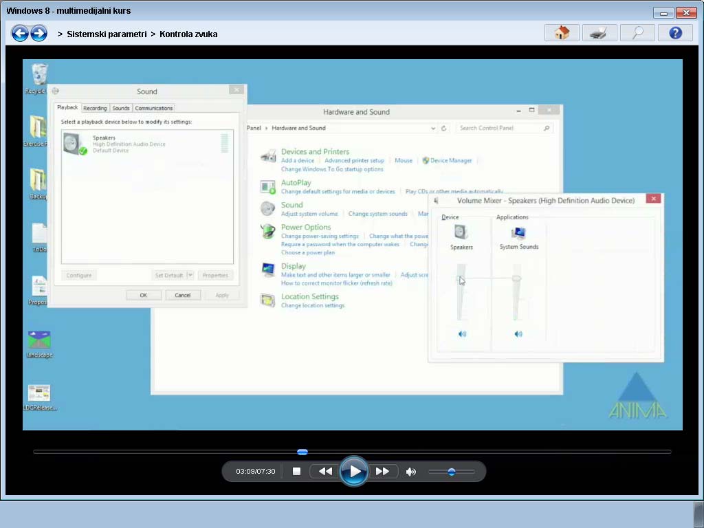Switch to the Recording tab
Image resolution: width=704 pixels, height=528 pixels.
[x=95, y=108]
